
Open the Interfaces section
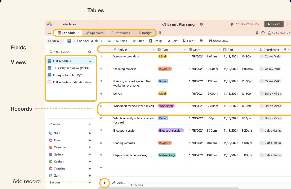point(69,24)
